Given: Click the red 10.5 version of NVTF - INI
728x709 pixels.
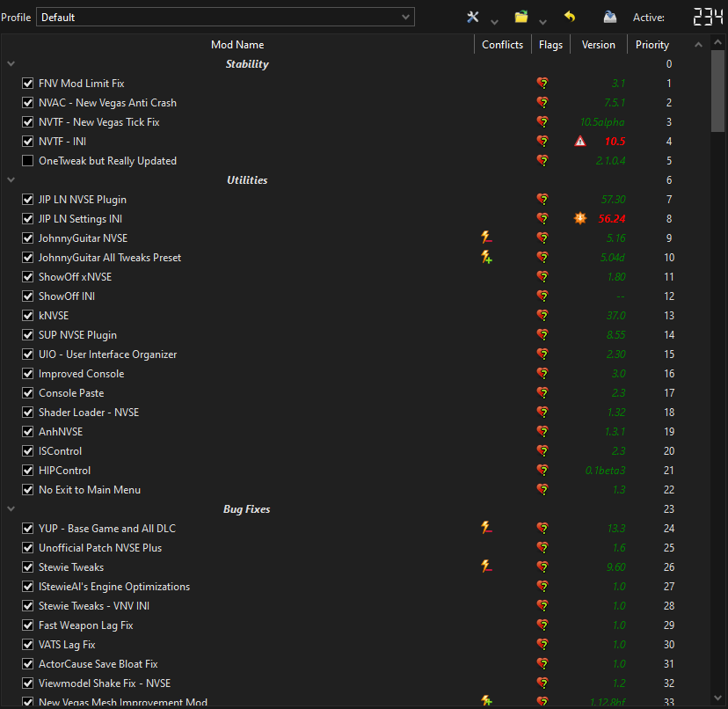Looking at the screenshot, I should pyautogui.click(x=615, y=142).
